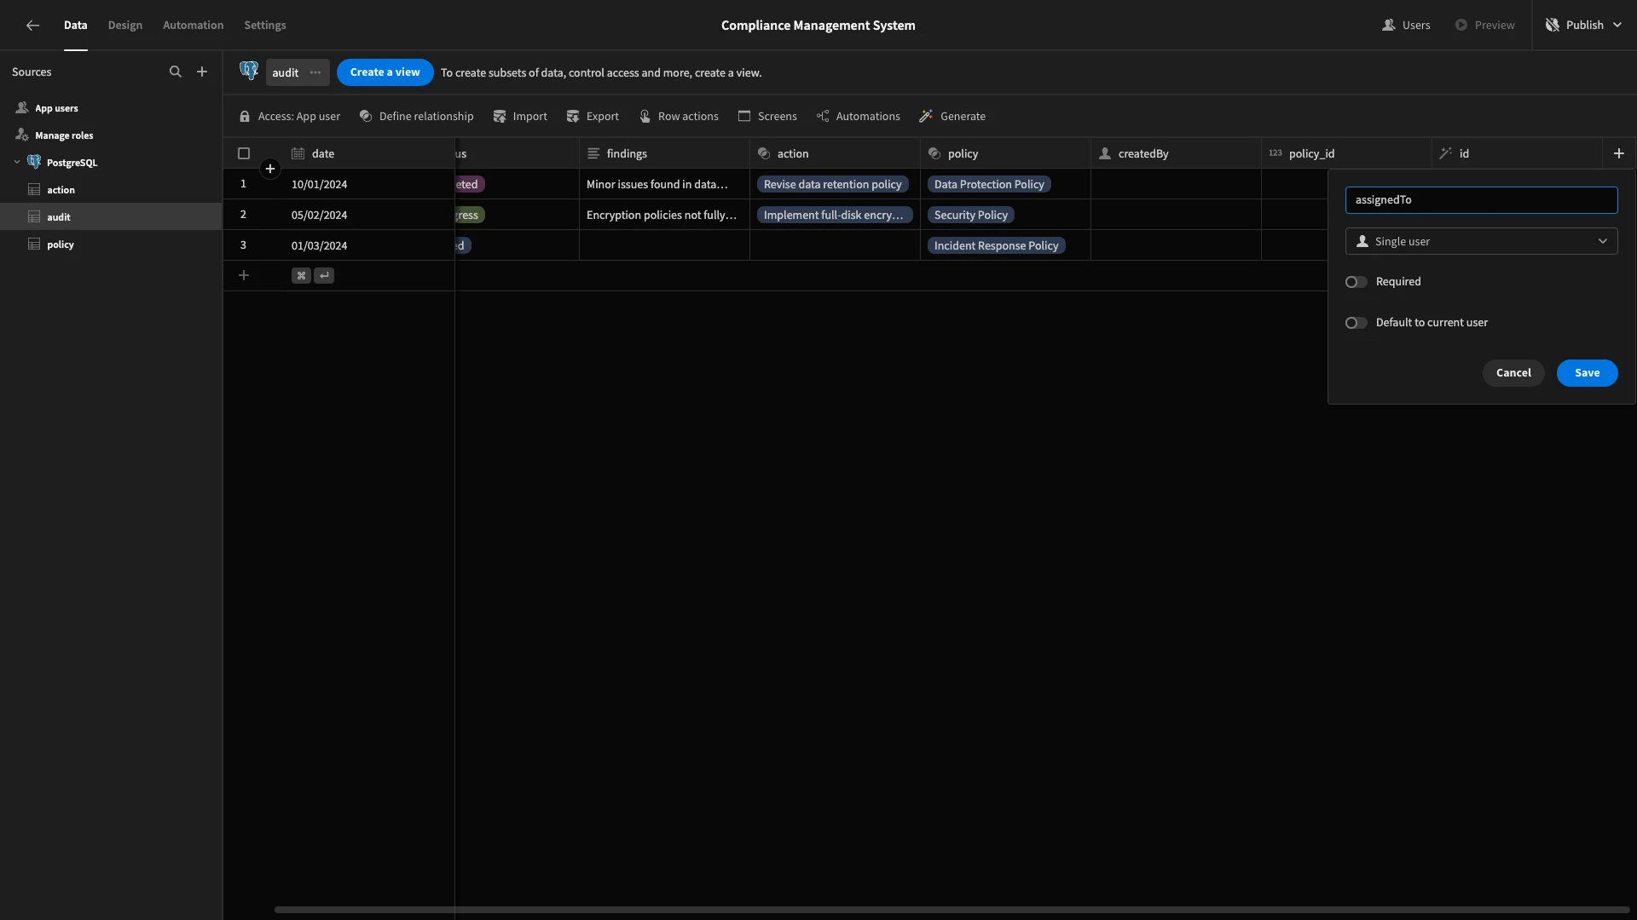Click the back arrow icon
The width and height of the screenshot is (1637, 920).
32,26
